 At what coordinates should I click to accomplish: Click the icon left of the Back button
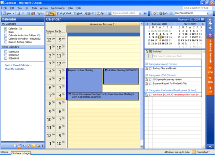coord(155,13)
